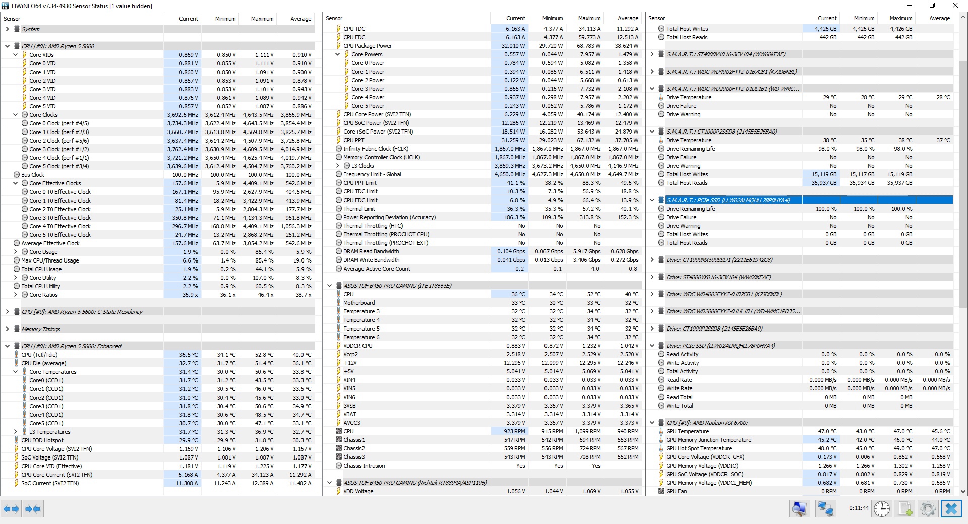968x524 pixels.
Task: Expand Drive: CT1000MX500SSD1 group
Action: coord(652,260)
